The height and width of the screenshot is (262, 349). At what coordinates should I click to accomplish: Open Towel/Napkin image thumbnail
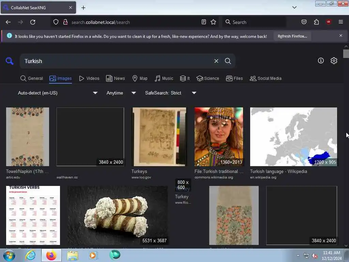tap(28, 137)
